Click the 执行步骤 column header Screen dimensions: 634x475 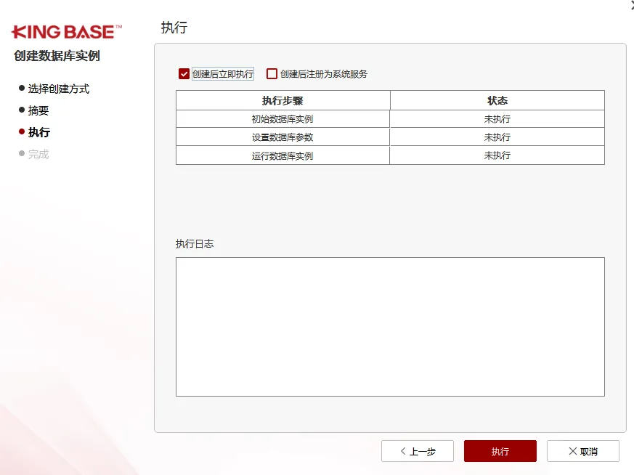(x=283, y=100)
